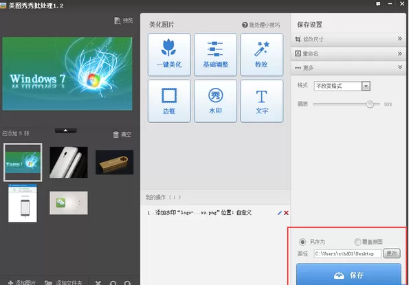Click the 我的操作 (1) header

click(163, 197)
